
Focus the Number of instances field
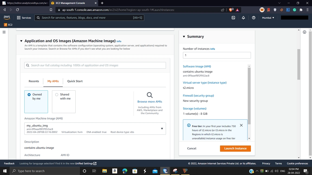pos(217,55)
